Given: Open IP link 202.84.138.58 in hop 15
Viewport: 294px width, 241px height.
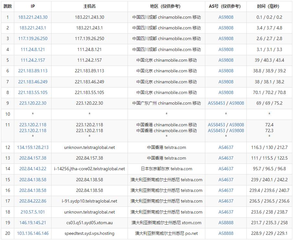Looking at the screenshot, I should [x=33, y=180].
